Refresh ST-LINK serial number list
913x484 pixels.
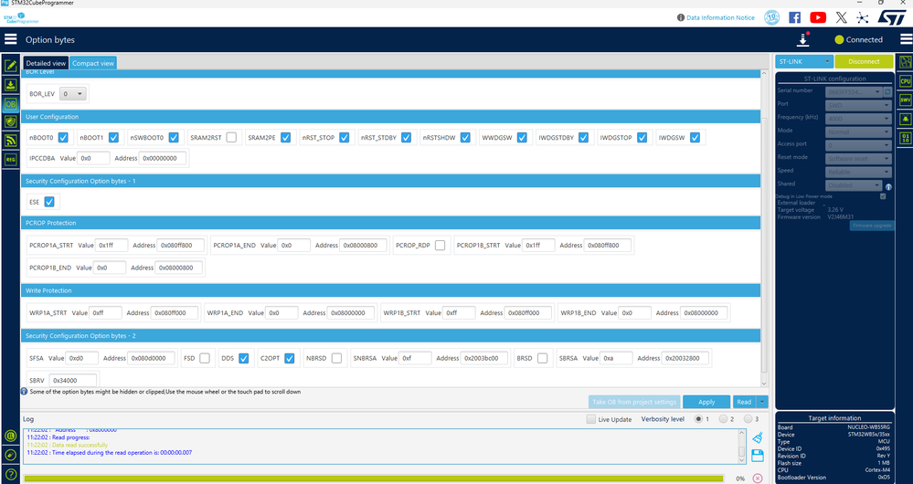click(887, 91)
